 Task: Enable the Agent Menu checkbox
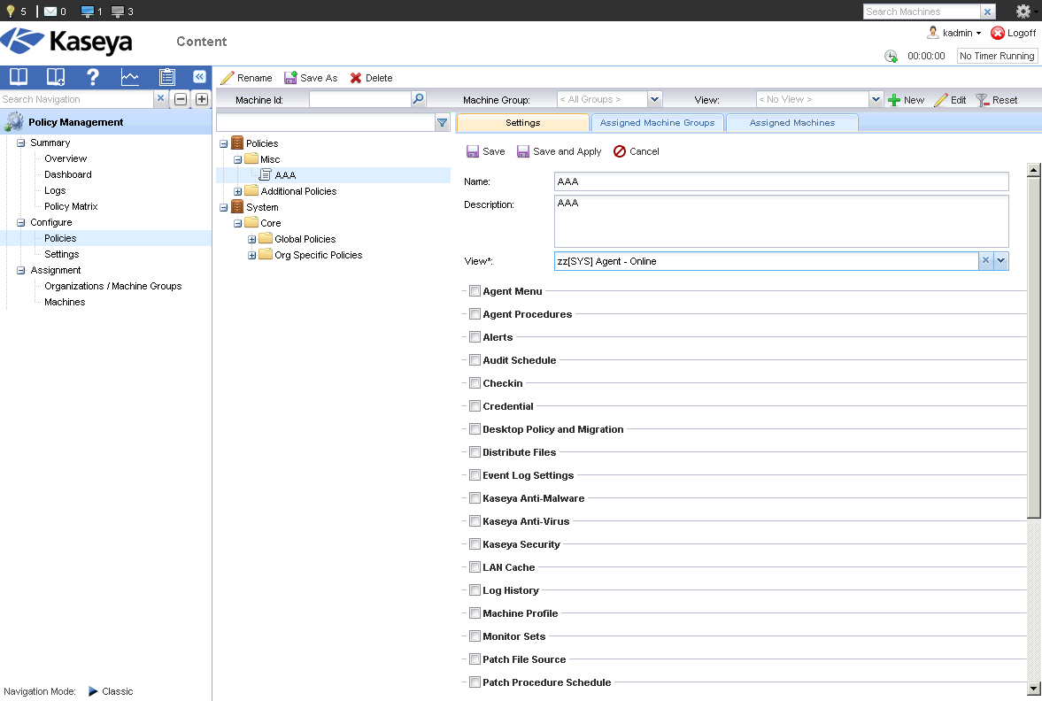(x=475, y=291)
